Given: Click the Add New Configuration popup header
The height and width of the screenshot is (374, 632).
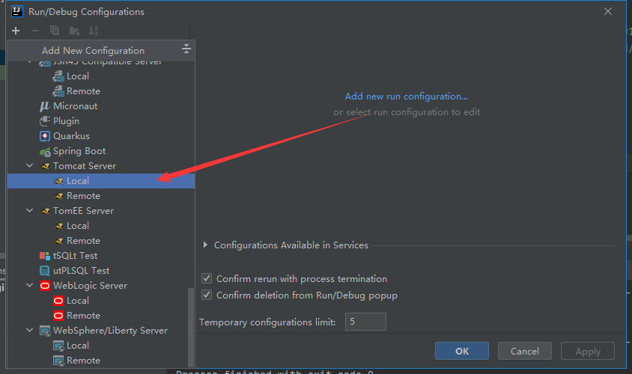Looking at the screenshot, I should [101, 50].
